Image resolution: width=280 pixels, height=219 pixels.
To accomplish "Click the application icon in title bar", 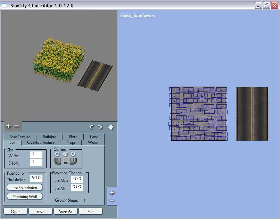I will (4, 5).
